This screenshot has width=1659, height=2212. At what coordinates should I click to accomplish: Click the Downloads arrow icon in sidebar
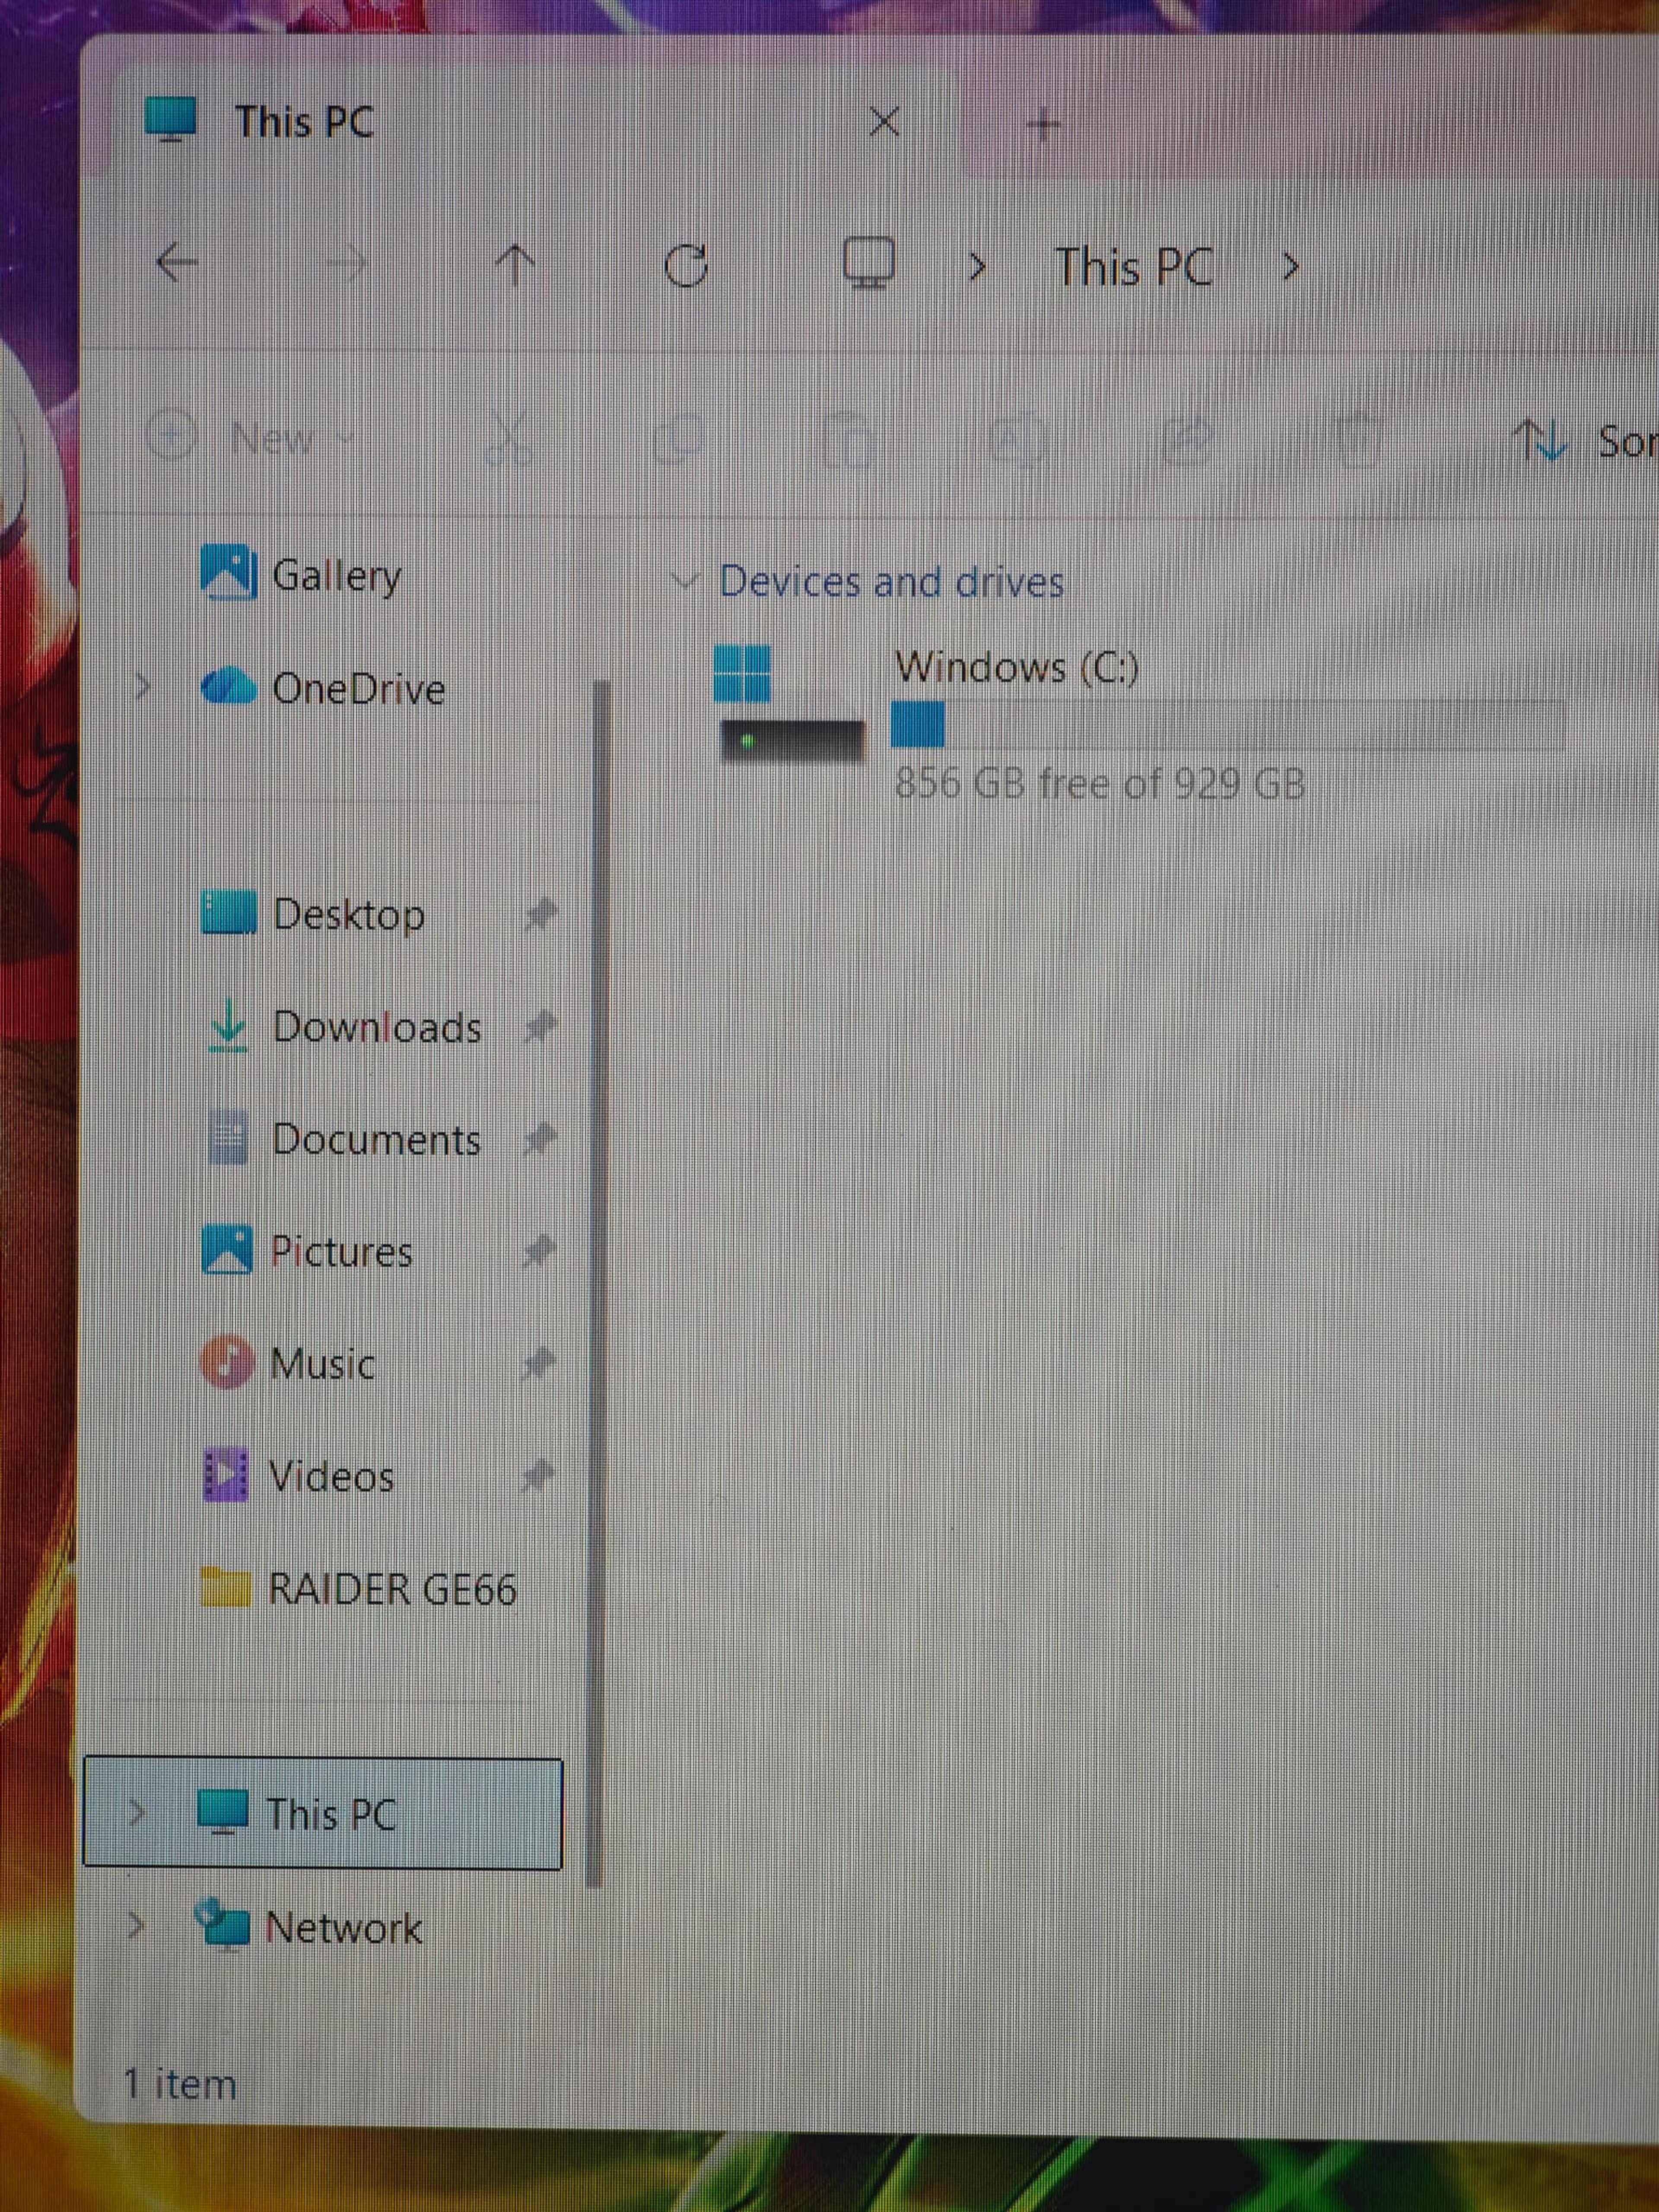click(229, 1026)
